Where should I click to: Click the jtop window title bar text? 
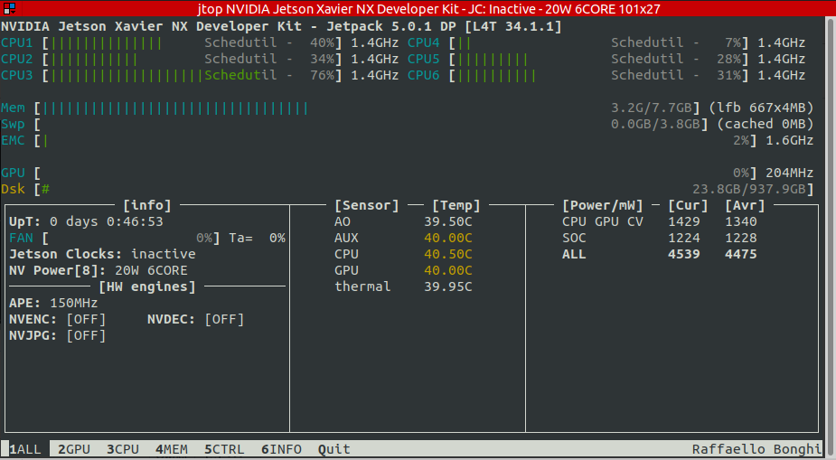[429, 8]
